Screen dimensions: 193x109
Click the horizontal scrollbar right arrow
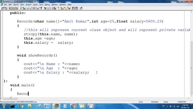pyautogui.click(x=189, y=98)
